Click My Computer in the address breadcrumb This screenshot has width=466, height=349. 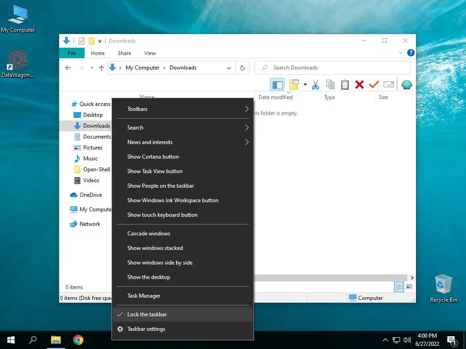coord(142,68)
